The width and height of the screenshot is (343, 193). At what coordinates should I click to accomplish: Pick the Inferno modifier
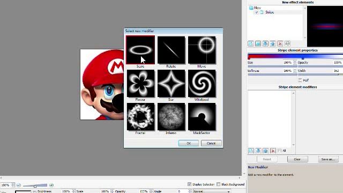[x=171, y=117]
